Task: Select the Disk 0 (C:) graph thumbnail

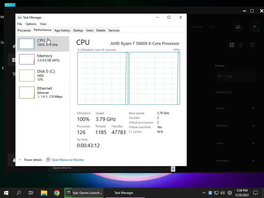Action: tap(27, 76)
